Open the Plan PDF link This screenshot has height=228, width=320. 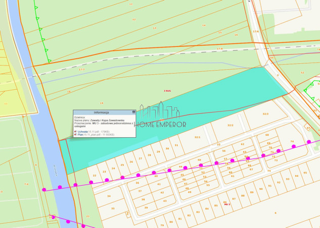80,135
